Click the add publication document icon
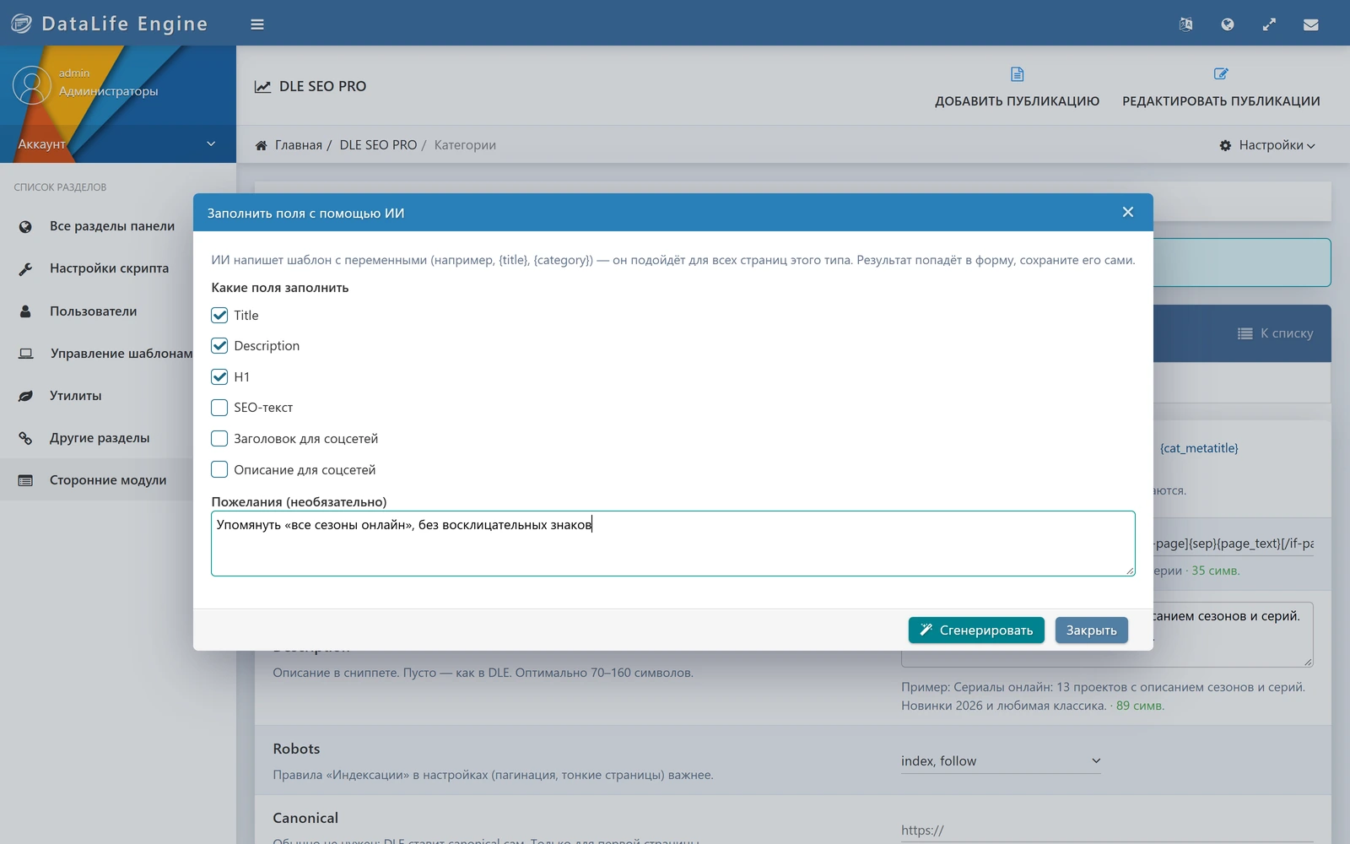1350x844 pixels. [1017, 74]
